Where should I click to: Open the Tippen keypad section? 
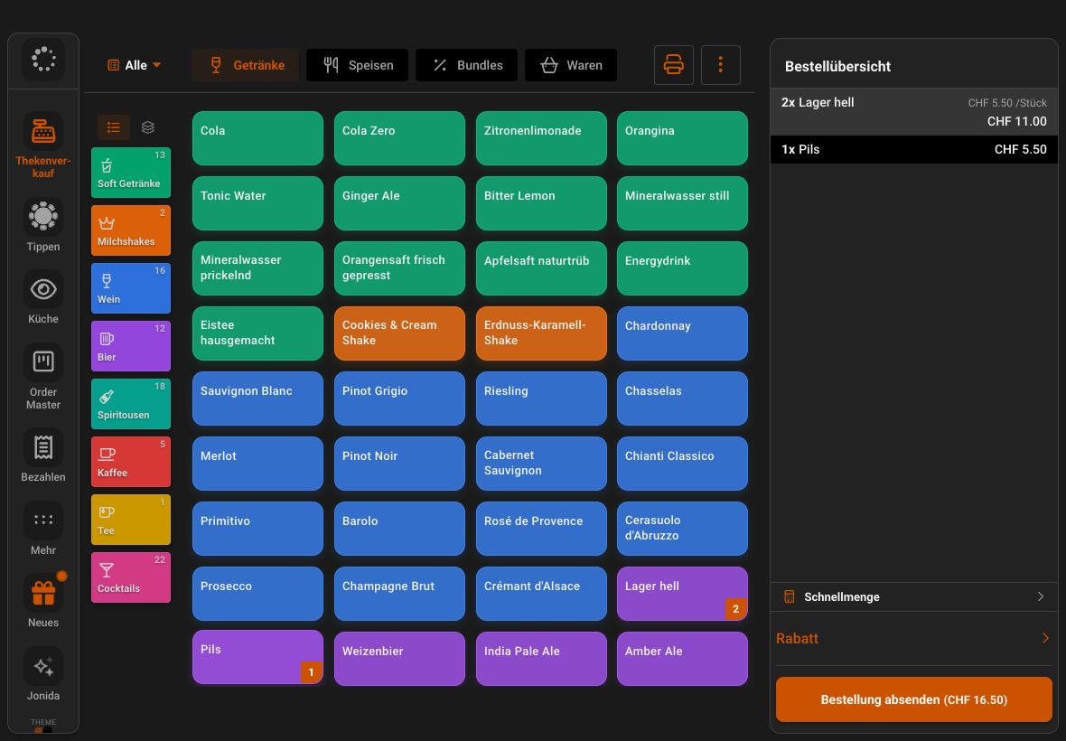(x=42, y=217)
